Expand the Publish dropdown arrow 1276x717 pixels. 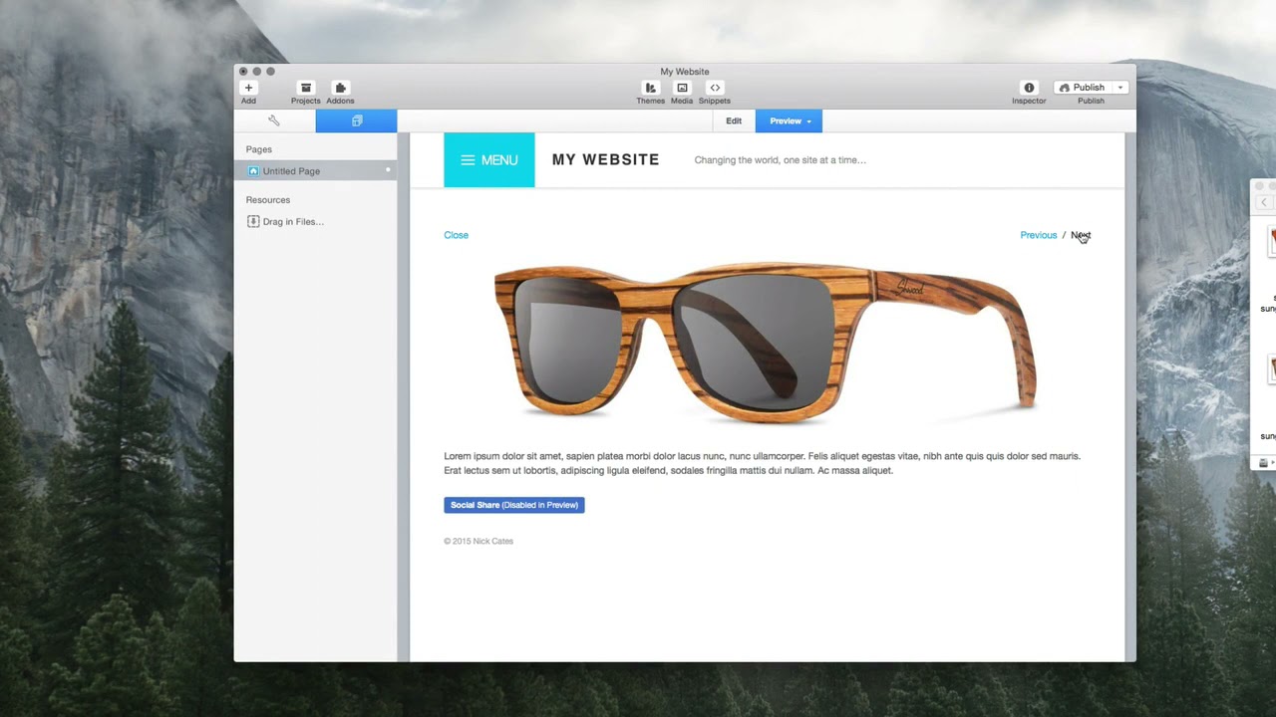click(1120, 88)
